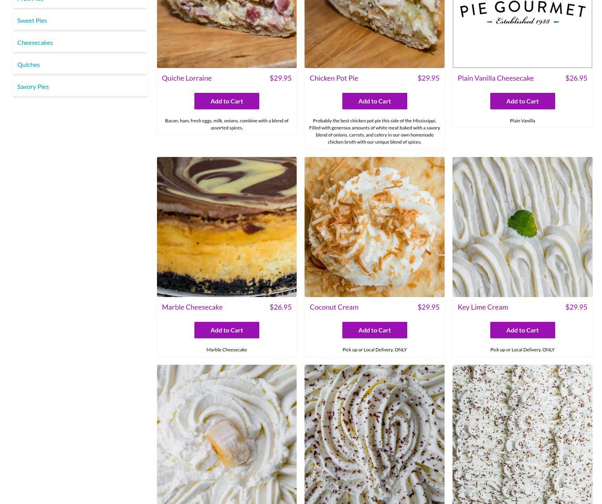Add Quiche Lorraine to cart
602x504 pixels.
click(x=227, y=101)
